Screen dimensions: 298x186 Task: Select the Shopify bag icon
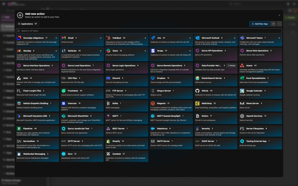point(108,141)
